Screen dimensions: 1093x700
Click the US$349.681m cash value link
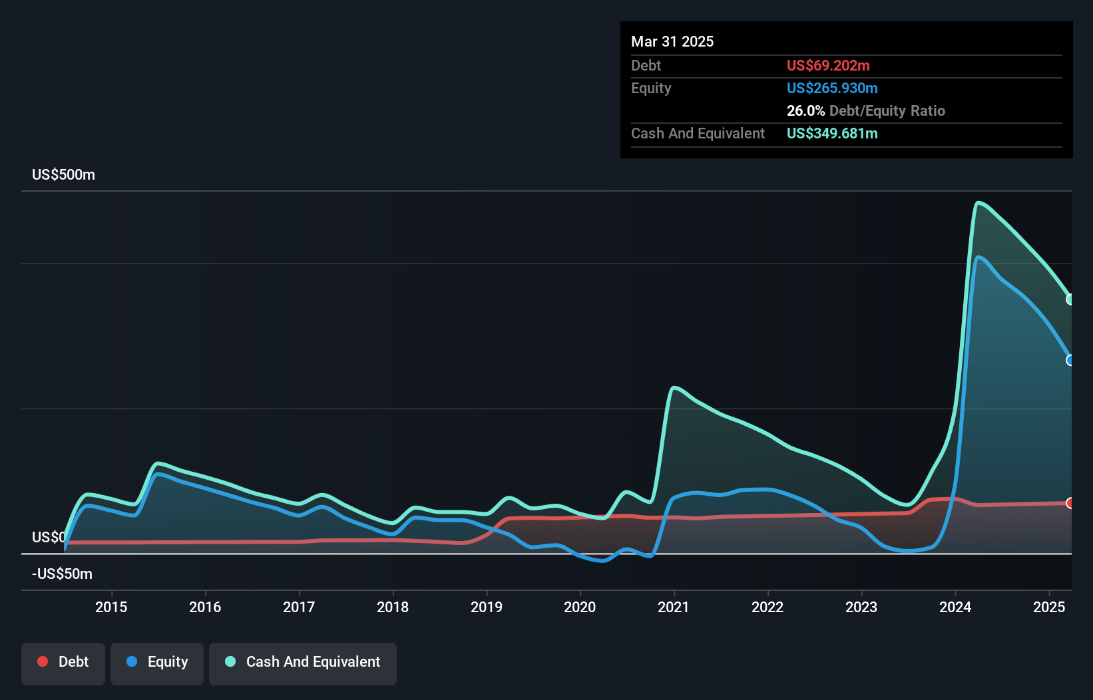tap(832, 133)
